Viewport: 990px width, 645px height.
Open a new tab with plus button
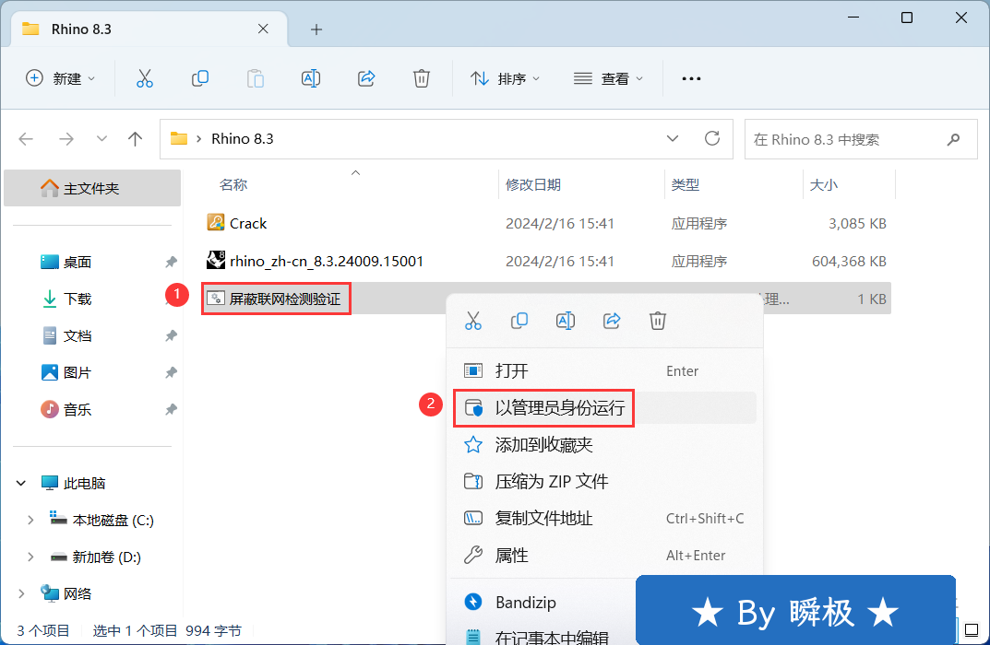pos(316,29)
